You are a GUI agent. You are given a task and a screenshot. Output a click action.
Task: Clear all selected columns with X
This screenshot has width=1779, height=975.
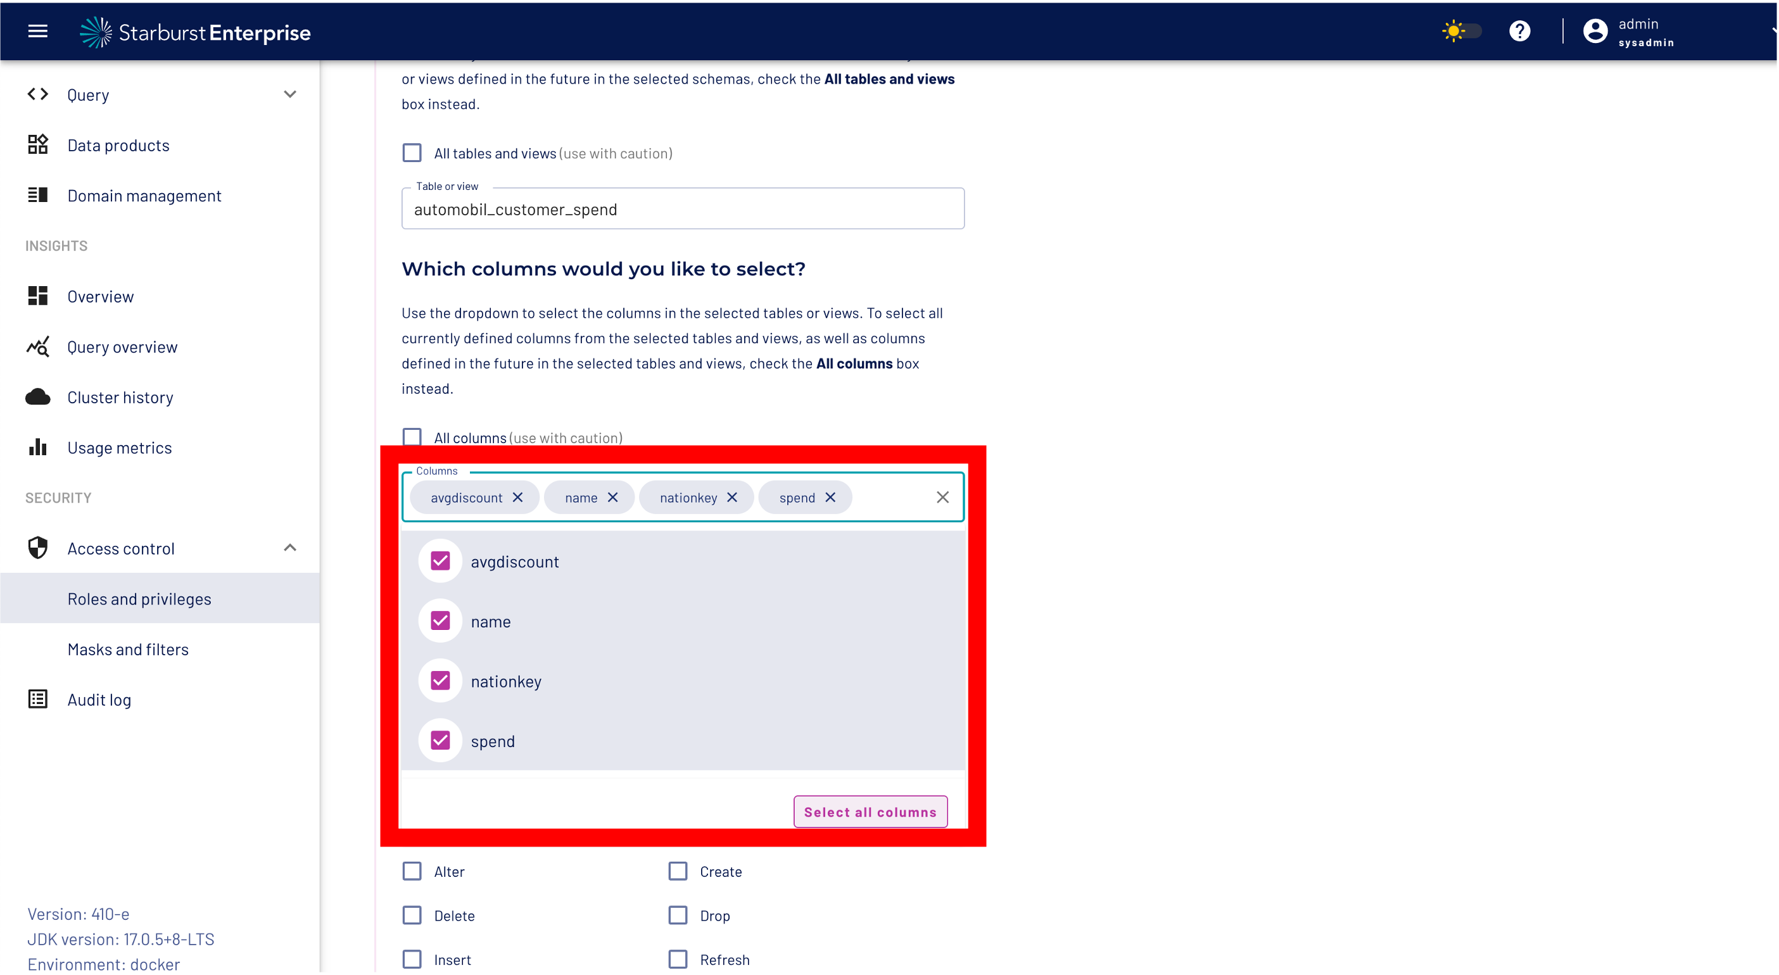click(x=942, y=498)
